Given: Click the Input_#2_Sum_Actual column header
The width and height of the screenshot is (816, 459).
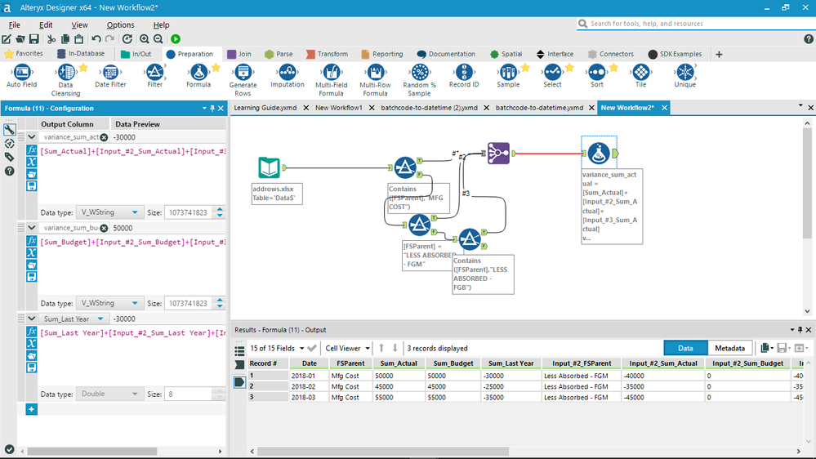Looking at the screenshot, I should (663, 363).
